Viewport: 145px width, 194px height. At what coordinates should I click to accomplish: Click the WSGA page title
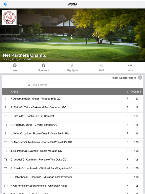[72, 4]
